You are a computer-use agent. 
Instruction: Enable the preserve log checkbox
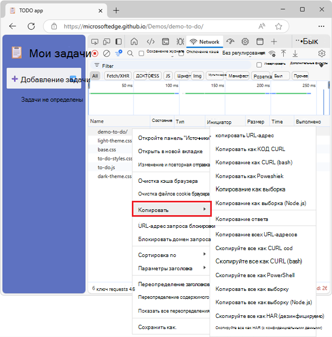[141, 54]
